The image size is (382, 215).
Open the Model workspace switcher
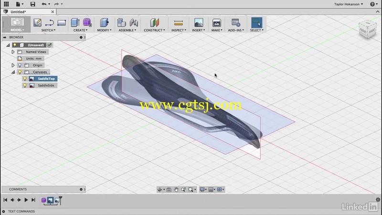tap(17, 24)
